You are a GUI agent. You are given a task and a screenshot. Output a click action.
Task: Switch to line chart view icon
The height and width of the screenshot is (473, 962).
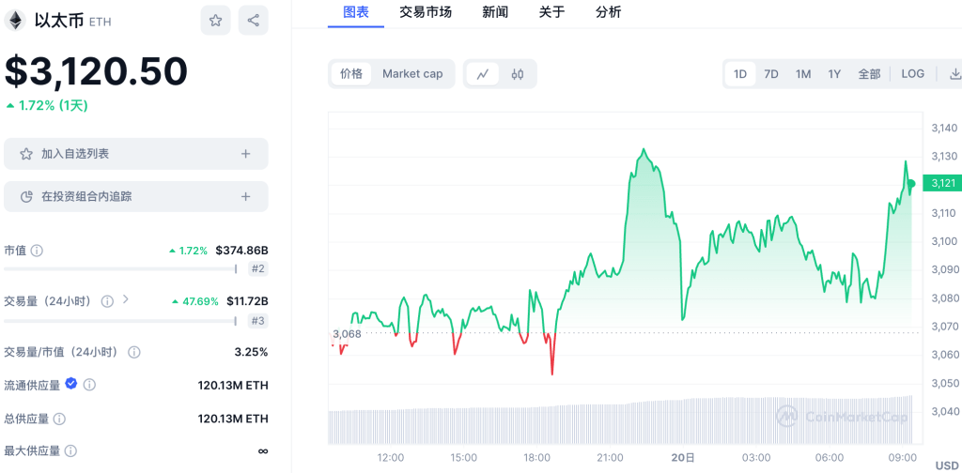(x=482, y=74)
